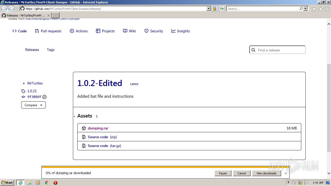This screenshot has width=331, height=186.
Task: Open the IE Tools gear icon
Action: (x=327, y=9)
